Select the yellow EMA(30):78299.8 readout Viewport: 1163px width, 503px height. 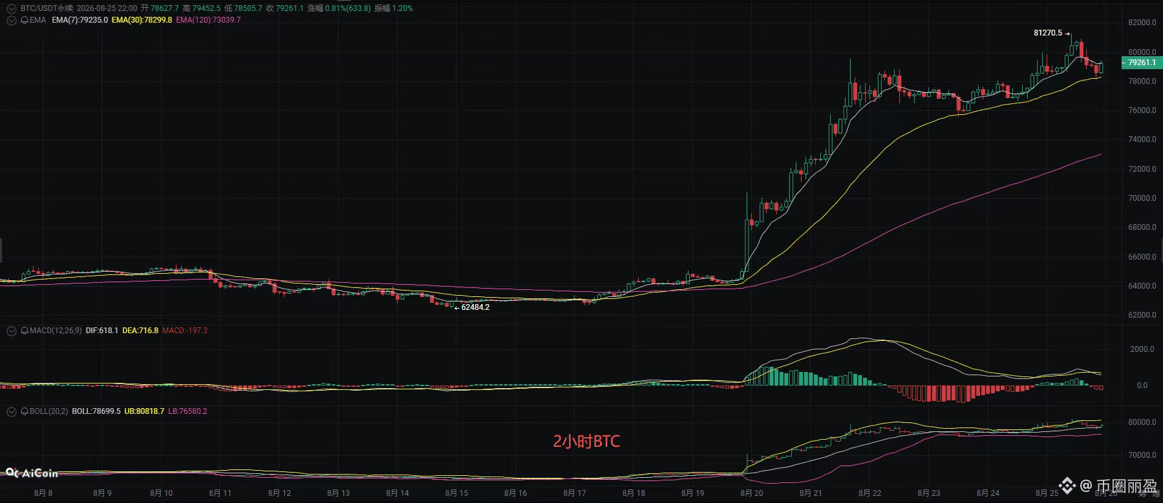pos(142,20)
